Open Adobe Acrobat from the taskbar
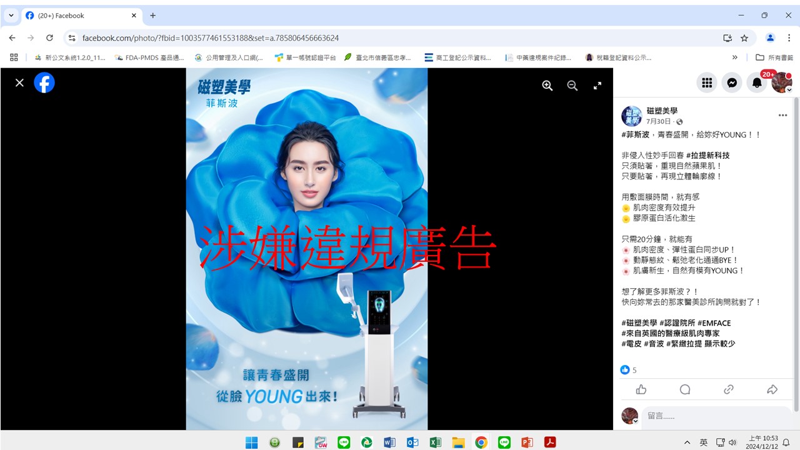This screenshot has height=450, width=800. [x=550, y=442]
